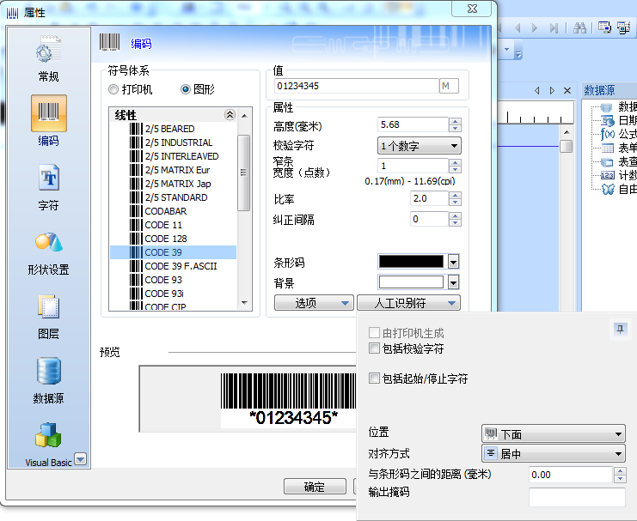Click the distance field showing 0.00

click(x=571, y=475)
